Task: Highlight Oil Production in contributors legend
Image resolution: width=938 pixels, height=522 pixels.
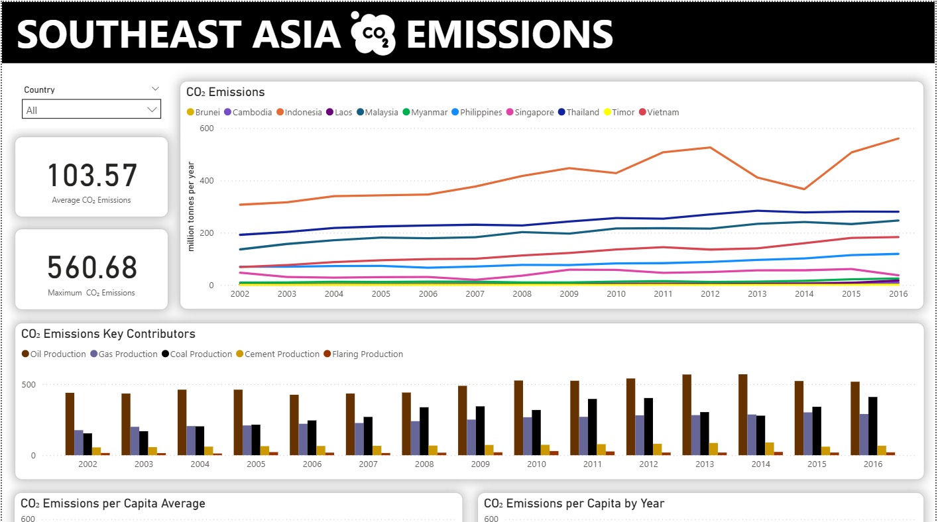Action: point(58,354)
